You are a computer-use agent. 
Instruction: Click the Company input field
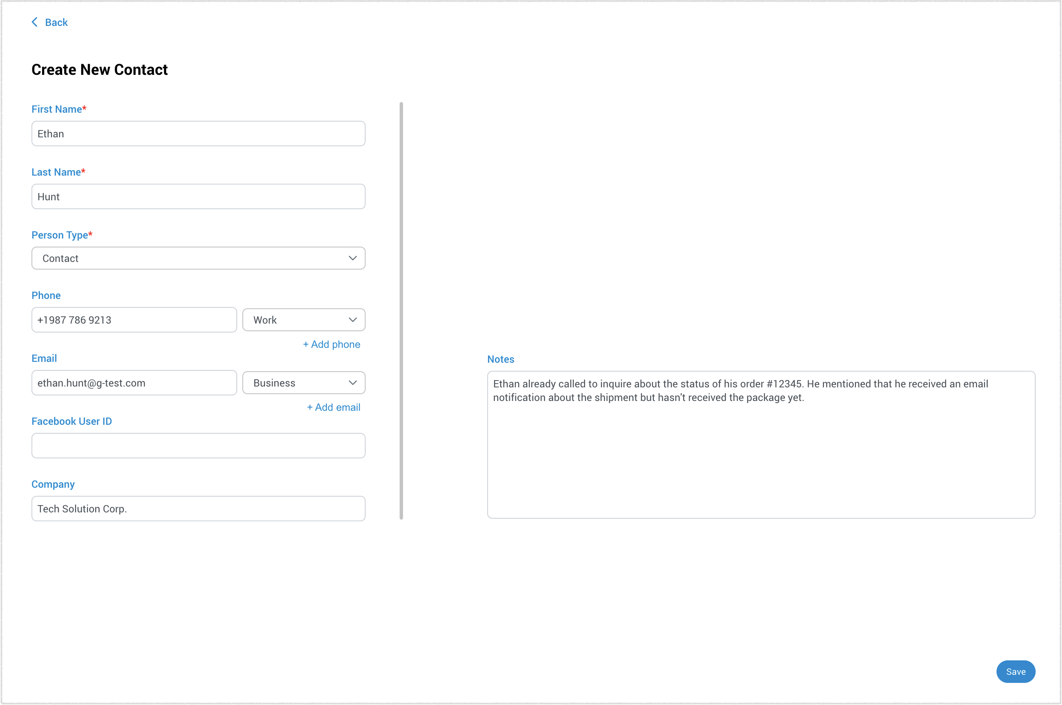point(198,508)
